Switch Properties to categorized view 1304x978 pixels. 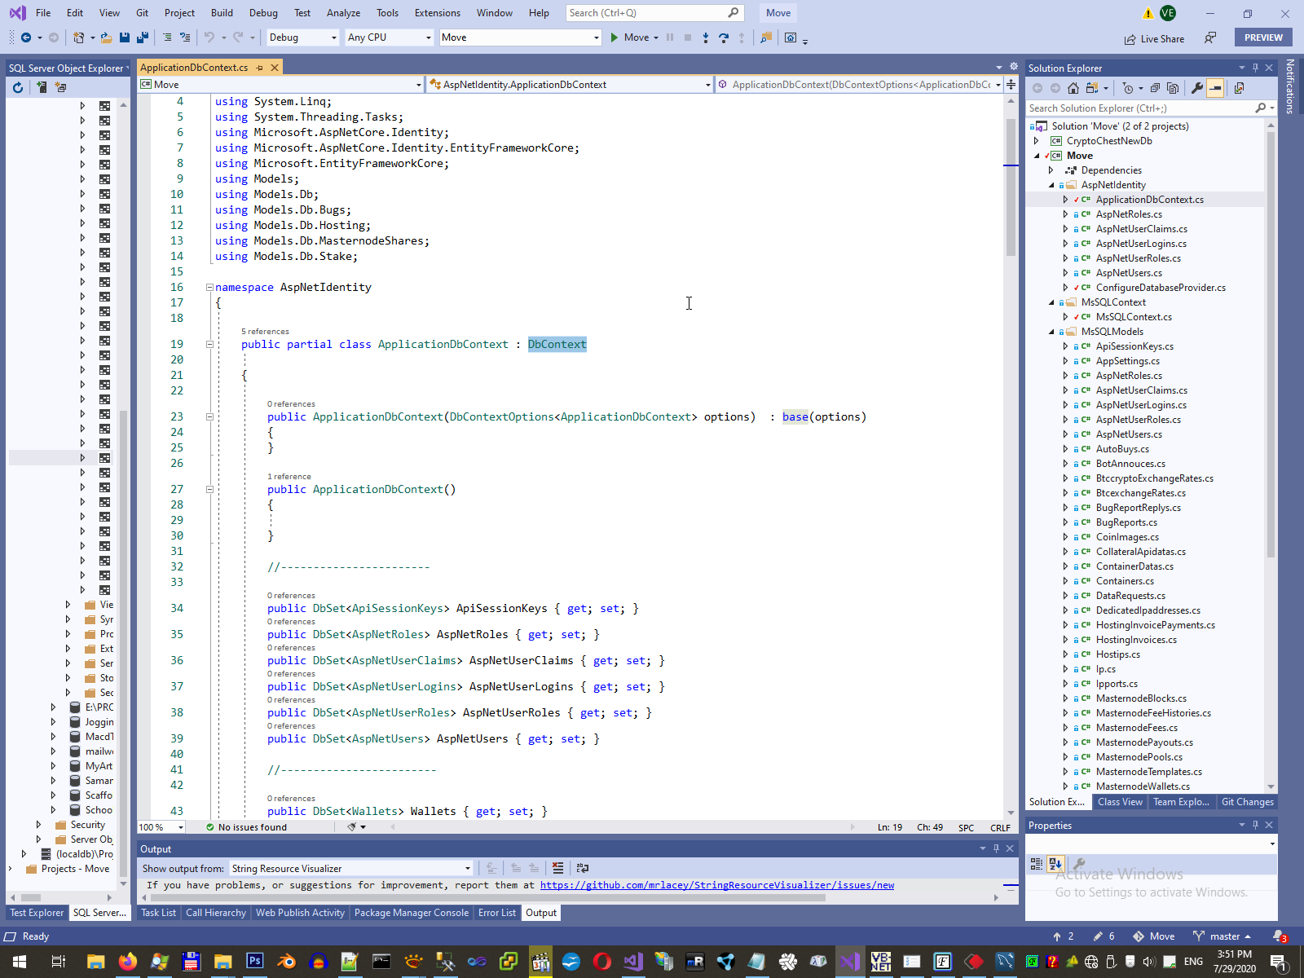click(x=1037, y=864)
